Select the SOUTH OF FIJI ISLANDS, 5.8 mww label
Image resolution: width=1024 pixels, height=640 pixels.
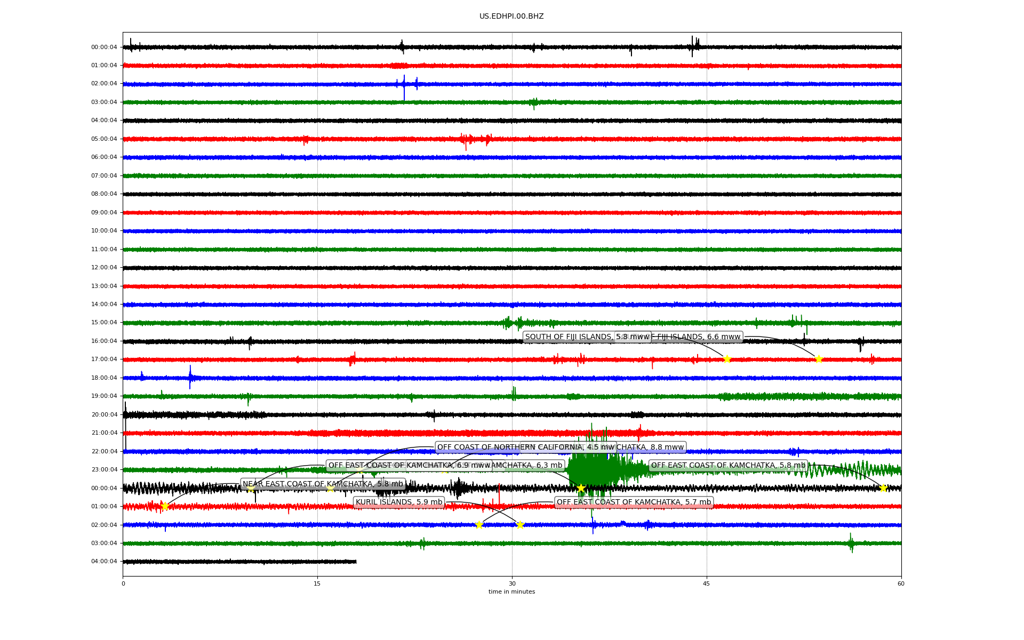pyautogui.click(x=587, y=337)
